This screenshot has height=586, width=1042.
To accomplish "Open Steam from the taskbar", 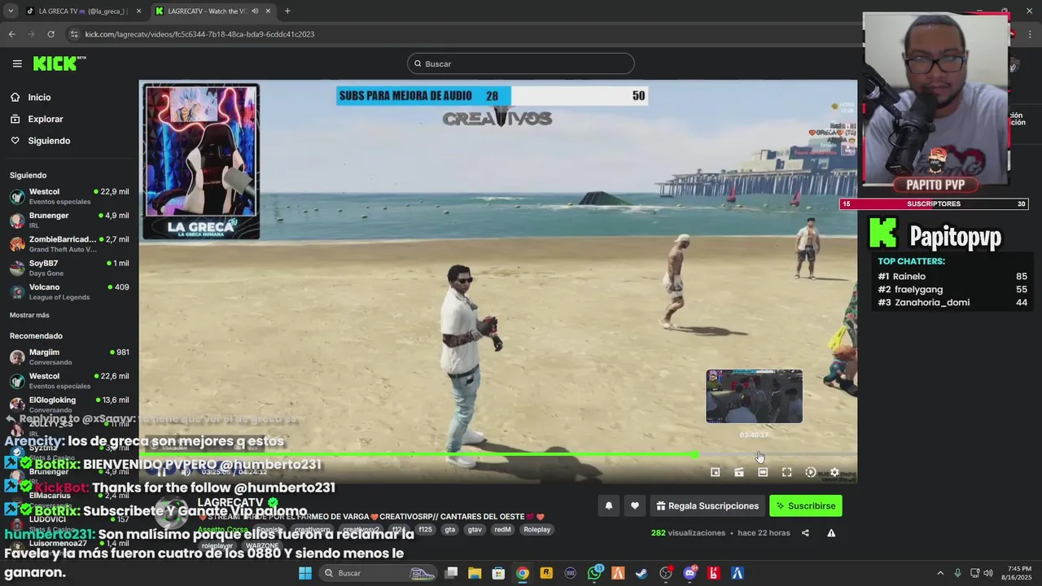I will point(642,573).
